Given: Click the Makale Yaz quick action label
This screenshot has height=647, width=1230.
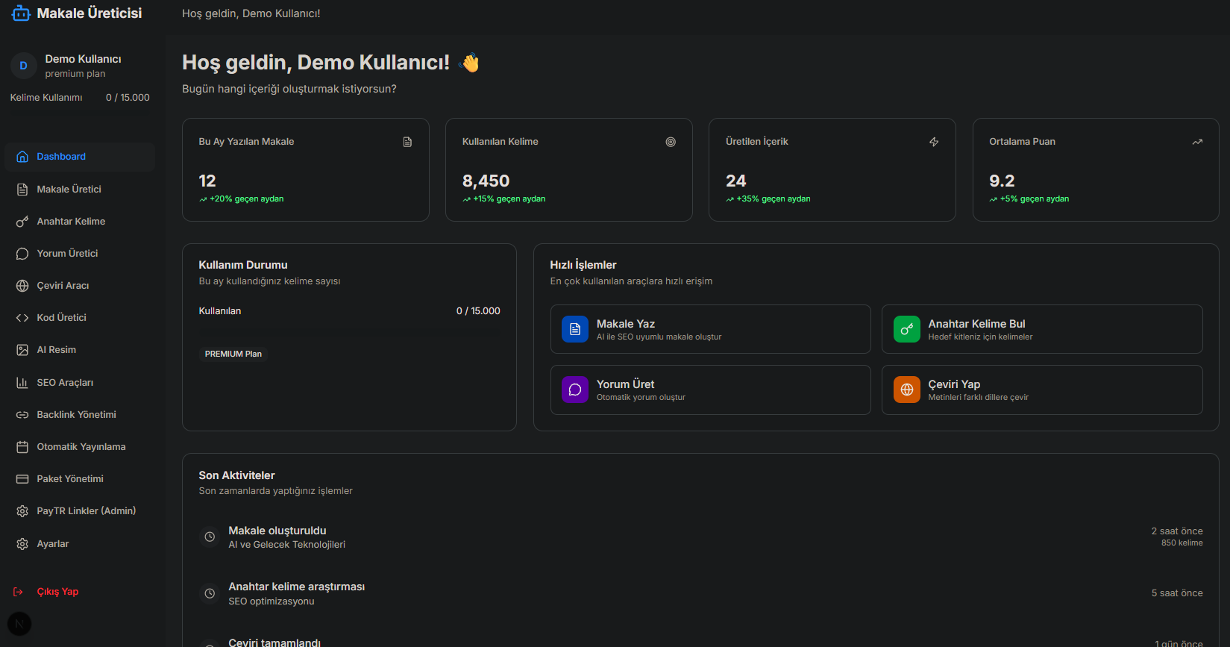Looking at the screenshot, I should [x=626, y=324].
